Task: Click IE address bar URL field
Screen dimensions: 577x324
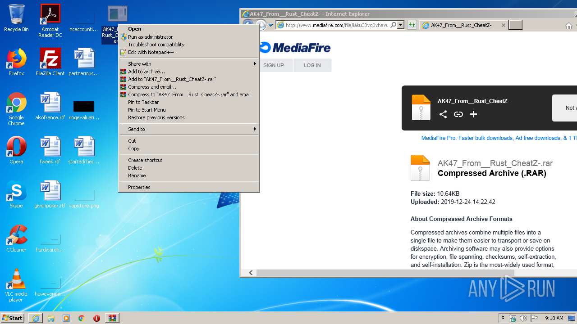Action: 337,25
